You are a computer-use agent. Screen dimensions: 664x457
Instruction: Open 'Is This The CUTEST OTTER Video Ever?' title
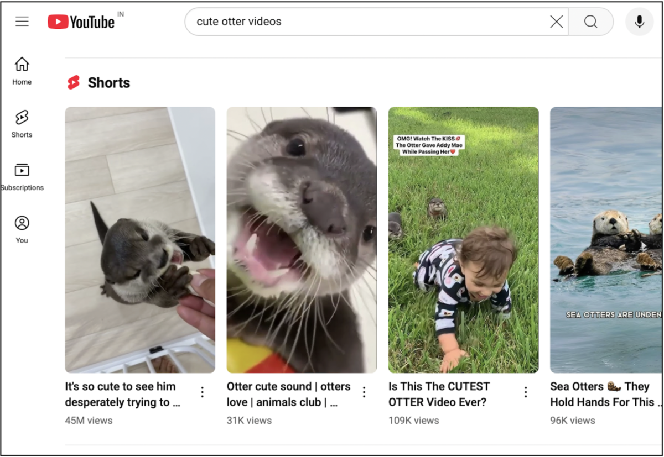click(439, 394)
